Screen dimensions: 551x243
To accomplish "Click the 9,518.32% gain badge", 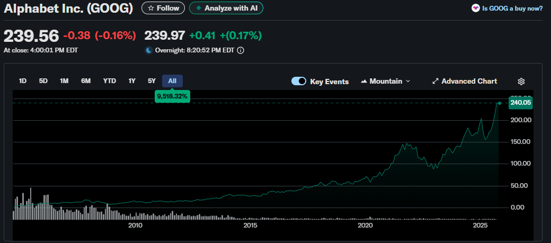I will 172,96.
